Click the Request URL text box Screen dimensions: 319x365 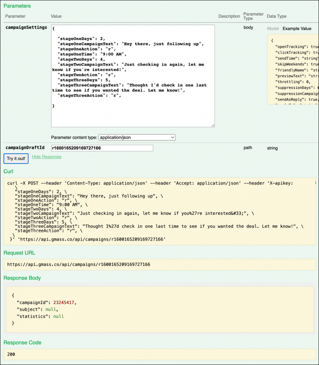(159, 264)
